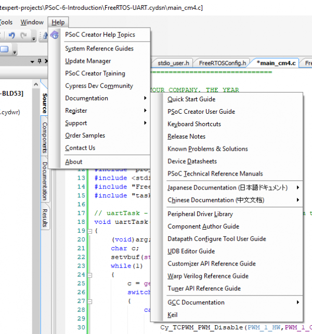Image resolution: width=312 pixels, height=334 pixels.
Task: Click the help book icon beside Help Topics
Action: click(55, 35)
